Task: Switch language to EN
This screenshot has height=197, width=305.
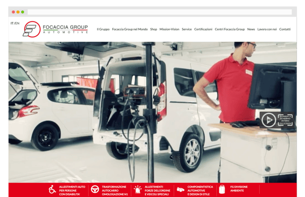Action: [18, 23]
